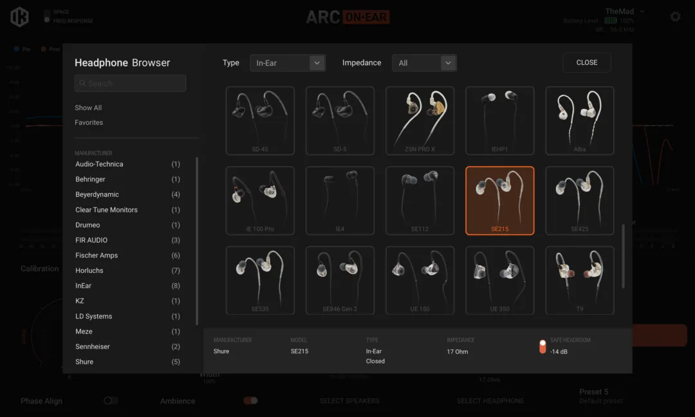Click the search magnifier icon

click(x=82, y=83)
